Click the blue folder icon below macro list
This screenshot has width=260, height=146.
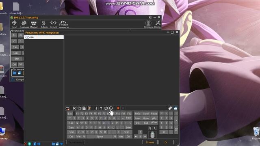(53, 144)
